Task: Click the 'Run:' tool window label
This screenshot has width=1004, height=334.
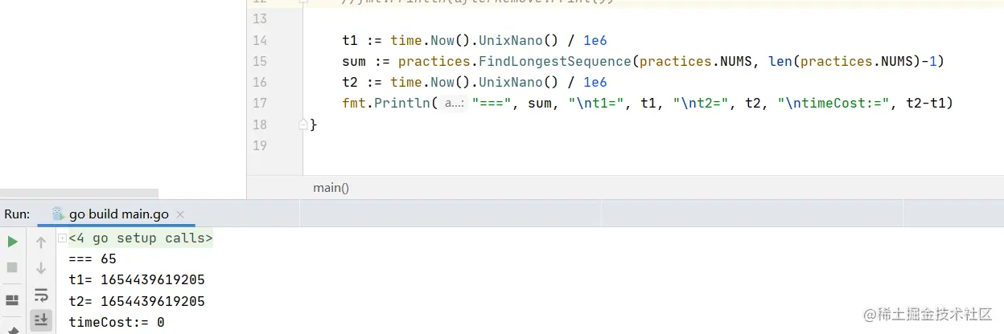Action: click(x=18, y=214)
